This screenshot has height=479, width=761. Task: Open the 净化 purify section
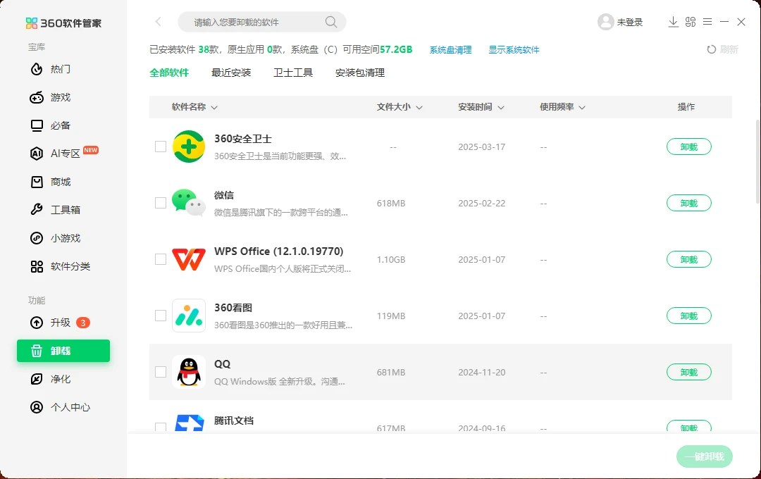coord(51,379)
